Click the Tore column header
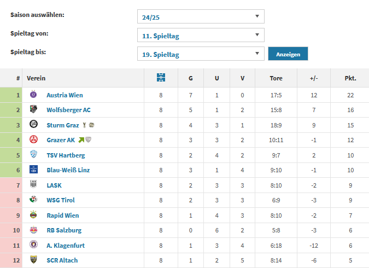The width and height of the screenshot is (369, 268). tap(276, 78)
